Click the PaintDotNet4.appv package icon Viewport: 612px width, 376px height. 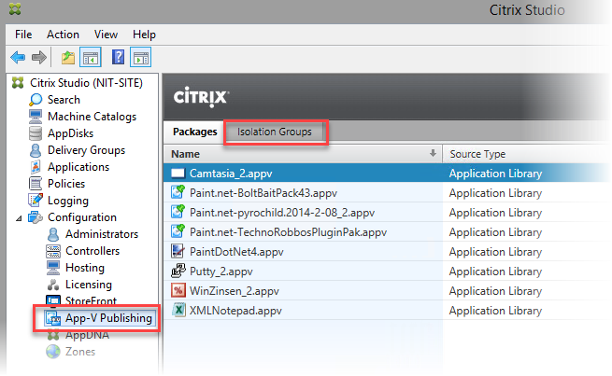point(178,251)
